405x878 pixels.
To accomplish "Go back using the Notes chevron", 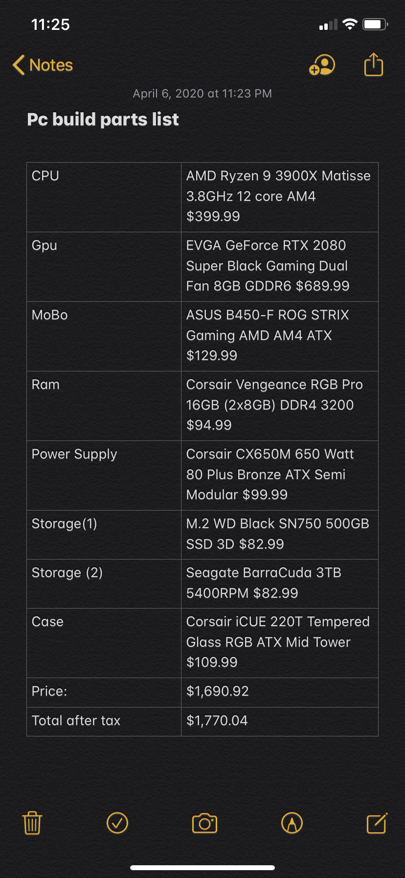I will 43,65.
